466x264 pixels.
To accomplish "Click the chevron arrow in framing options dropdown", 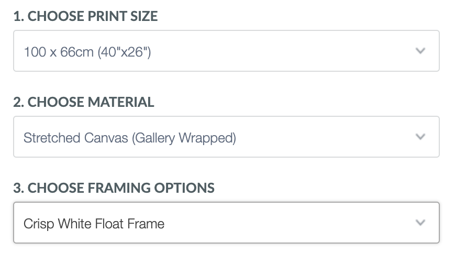I will click(419, 223).
